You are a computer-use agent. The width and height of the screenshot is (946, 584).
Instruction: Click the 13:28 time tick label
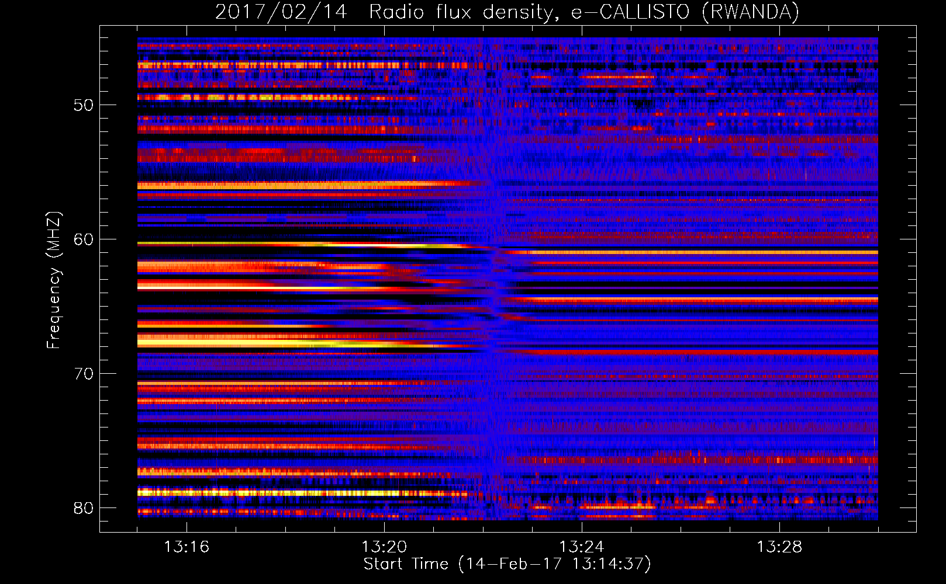coord(779,547)
